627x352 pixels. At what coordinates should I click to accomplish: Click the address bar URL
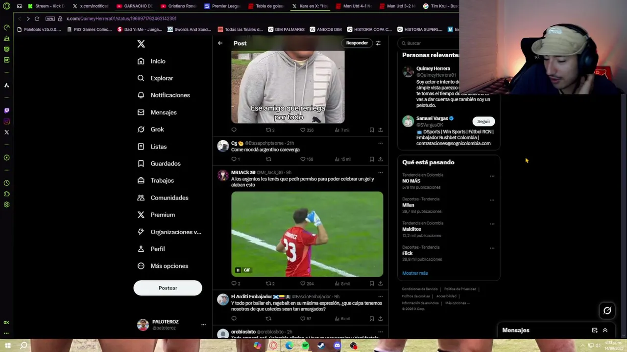121,19
